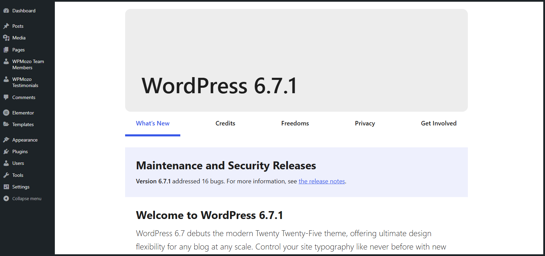Click the Comments speech bubble icon
The height and width of the screenshot is (256, 545).
pyautogui.click(x=6, y=97)
